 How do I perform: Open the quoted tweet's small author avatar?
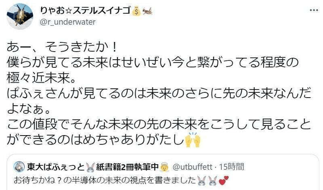pos(19,167)
